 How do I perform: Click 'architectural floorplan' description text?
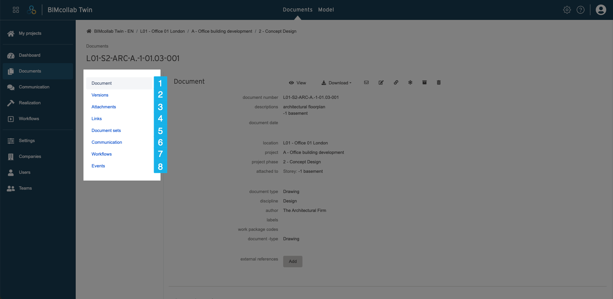click(304, 107)
